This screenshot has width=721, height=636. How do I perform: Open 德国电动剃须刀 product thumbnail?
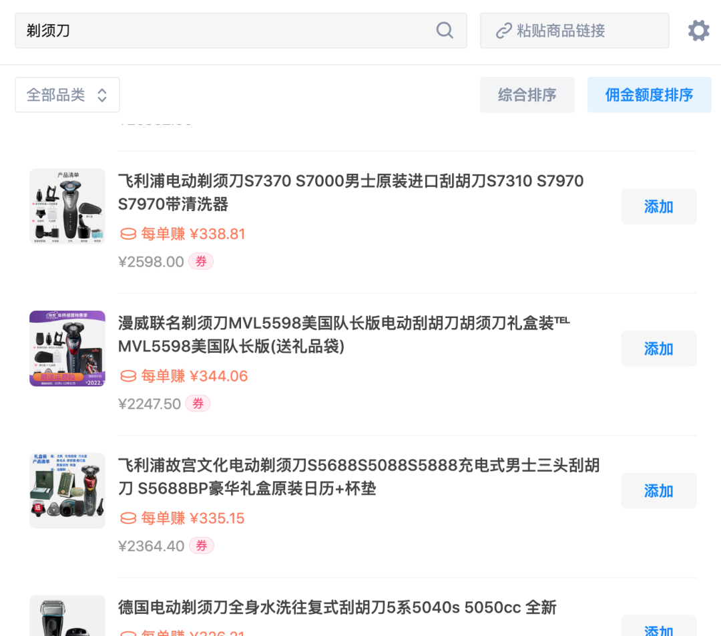click(67, 616)
